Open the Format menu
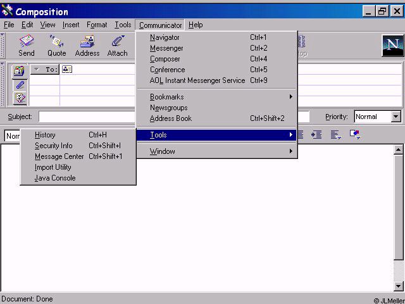405x304 pixels. point(97,25)
